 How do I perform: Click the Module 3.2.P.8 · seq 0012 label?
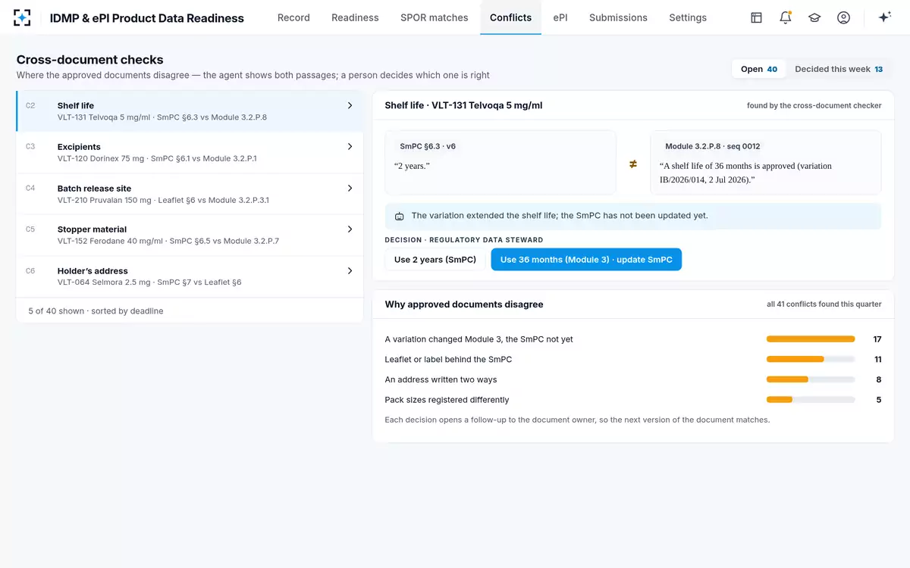[713, 146]
